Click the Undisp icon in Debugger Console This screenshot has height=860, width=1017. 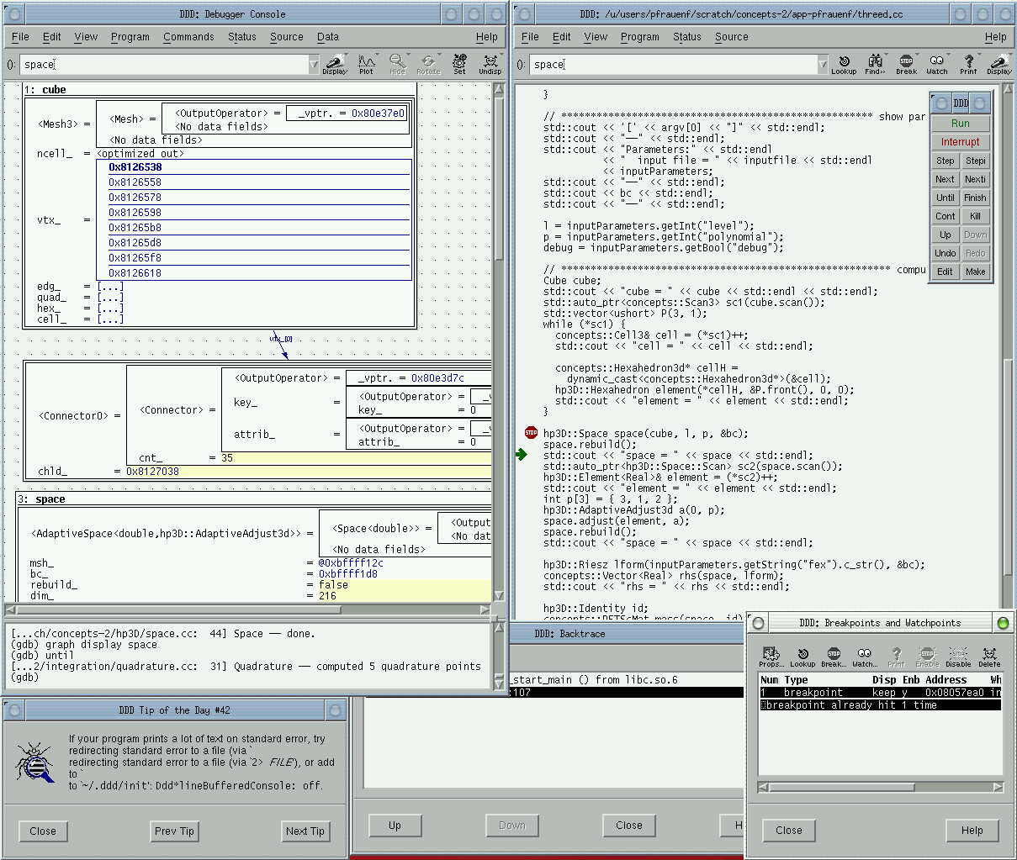(x=490, y=64)
